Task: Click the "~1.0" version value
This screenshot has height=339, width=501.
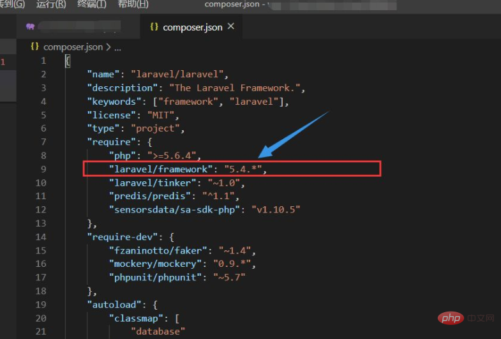Action: [223, 183]
